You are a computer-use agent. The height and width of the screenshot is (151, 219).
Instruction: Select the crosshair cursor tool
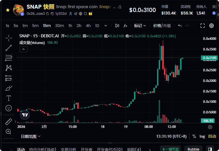click(x=9, y=38)
